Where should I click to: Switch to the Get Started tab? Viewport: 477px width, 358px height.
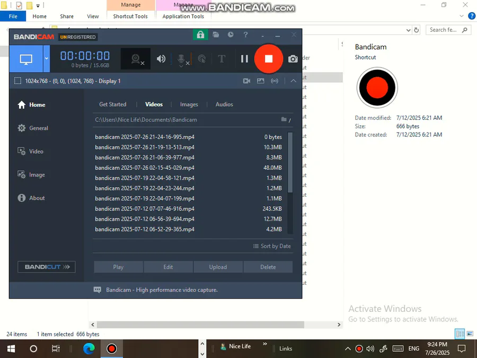click(112, 104)
